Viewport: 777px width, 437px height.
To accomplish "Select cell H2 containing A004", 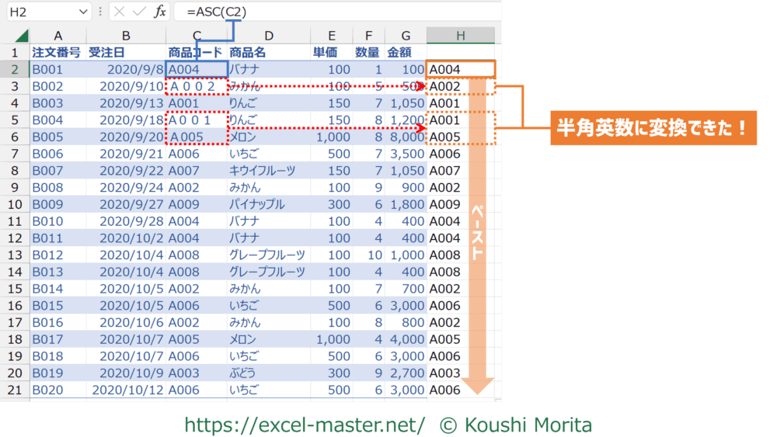I will (x=460, y=69).
